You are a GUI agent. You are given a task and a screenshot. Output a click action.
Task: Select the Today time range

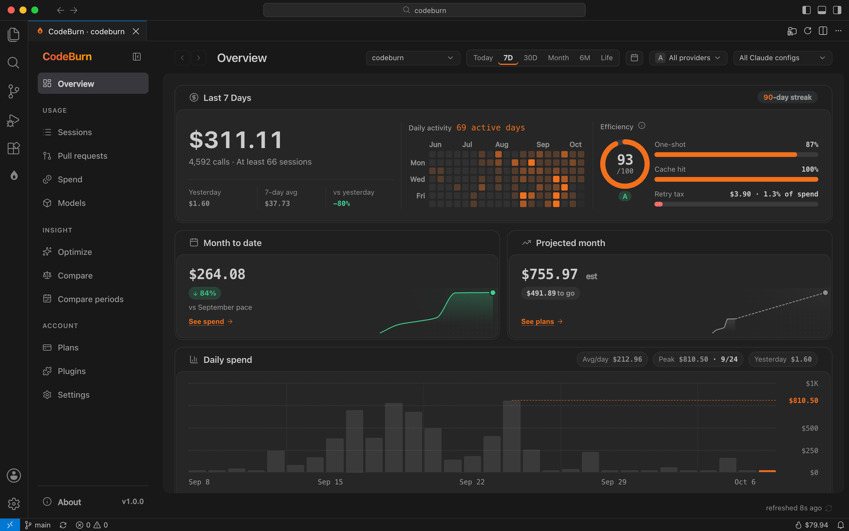point(483,58)
